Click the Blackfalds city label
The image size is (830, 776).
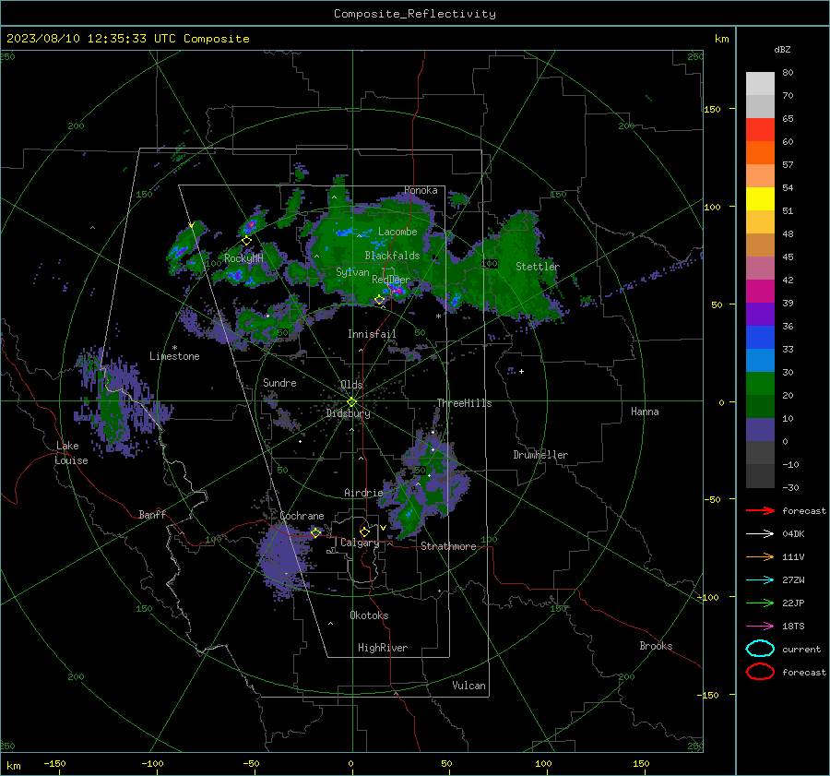pyautogui.click(x=392, y=256)
